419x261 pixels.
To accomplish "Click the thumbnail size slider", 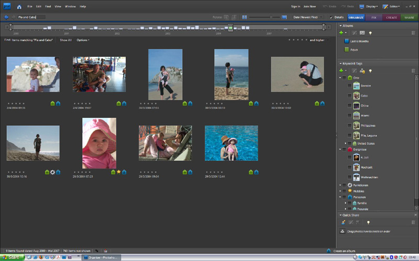I will pyautogui.click(x=271, y=17).
